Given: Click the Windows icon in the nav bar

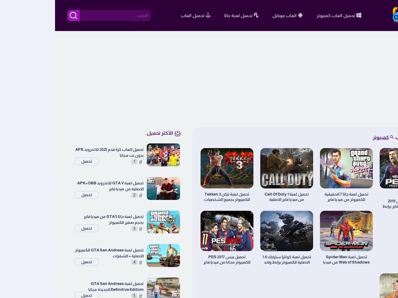Looking at the screenshot, I should (x=359, y=15).
